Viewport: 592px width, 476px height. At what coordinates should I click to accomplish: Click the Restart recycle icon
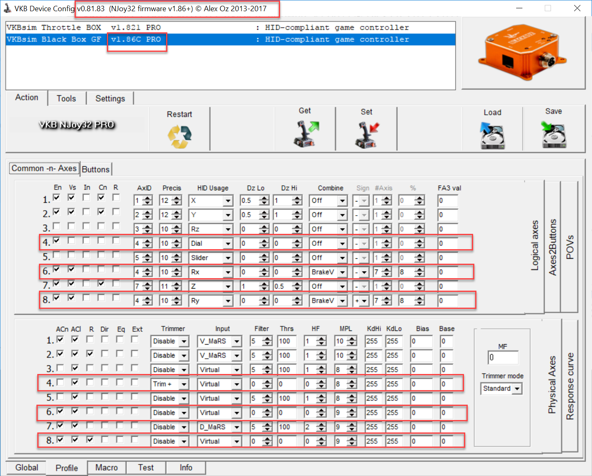click(179, 136)
